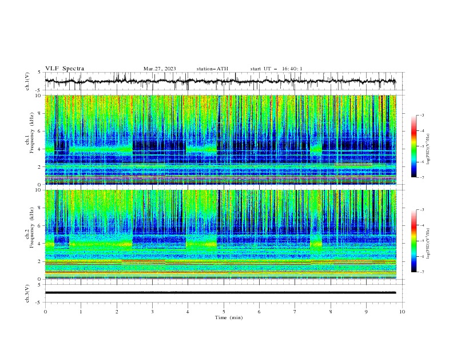The height and width of the screenshot is (350, 453).
Task: Click the lower 'log(PSD)(V²/Hz)' colorbar label
Action: 428,244
